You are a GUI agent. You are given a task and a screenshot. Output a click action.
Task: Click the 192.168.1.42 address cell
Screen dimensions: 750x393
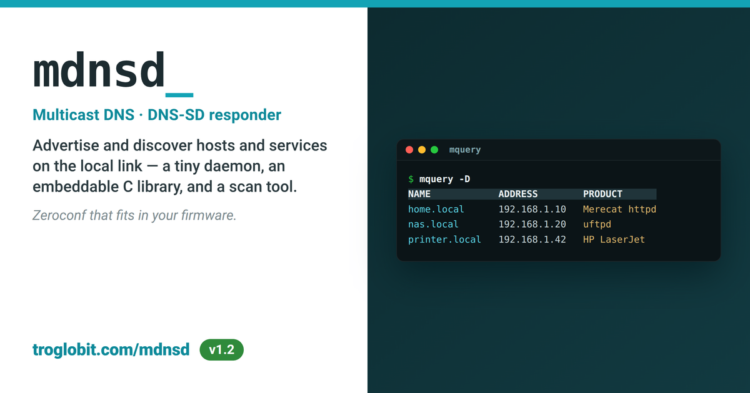pos(532,239)
